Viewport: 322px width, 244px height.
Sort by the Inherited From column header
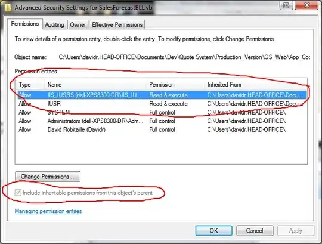(255, 84)
